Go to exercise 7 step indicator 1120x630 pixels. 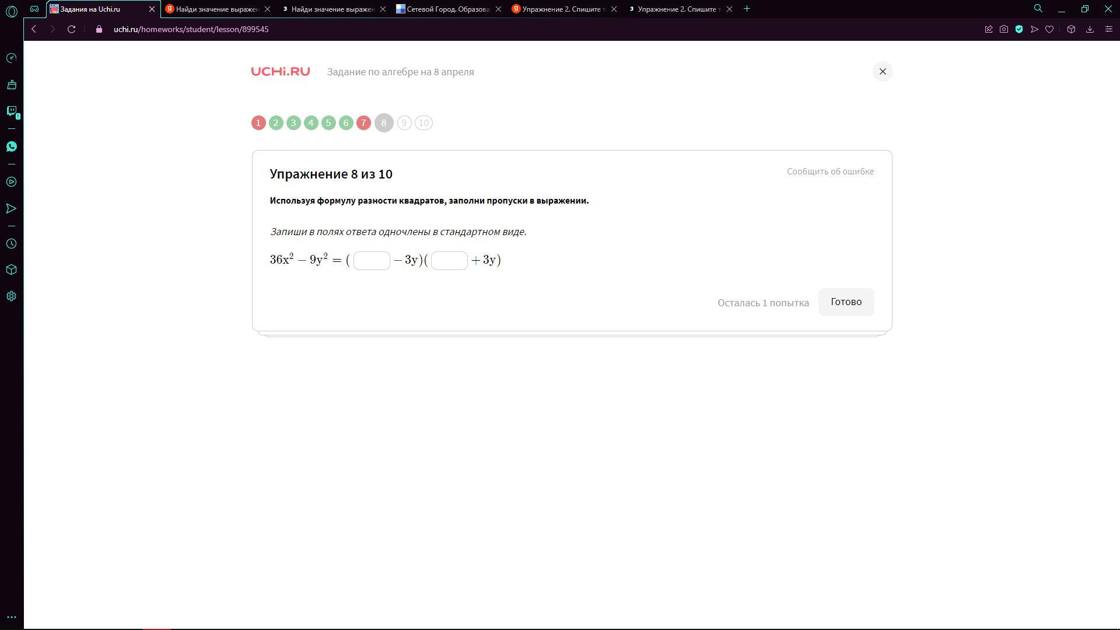pos(363,123)
